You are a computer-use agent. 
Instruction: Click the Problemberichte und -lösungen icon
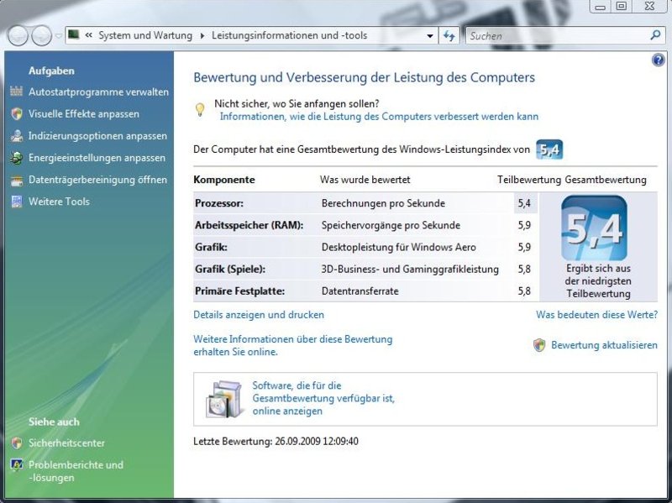pos(16,464)
